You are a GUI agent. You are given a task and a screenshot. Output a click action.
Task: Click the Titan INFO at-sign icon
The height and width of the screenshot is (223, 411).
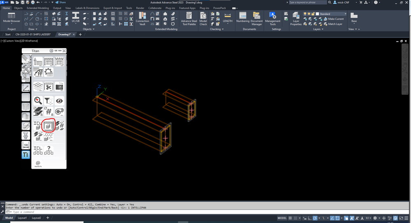[x=38, y=164]
